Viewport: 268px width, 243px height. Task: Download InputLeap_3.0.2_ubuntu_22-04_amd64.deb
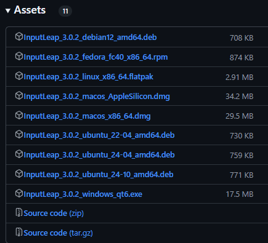[x=99, y=135]
